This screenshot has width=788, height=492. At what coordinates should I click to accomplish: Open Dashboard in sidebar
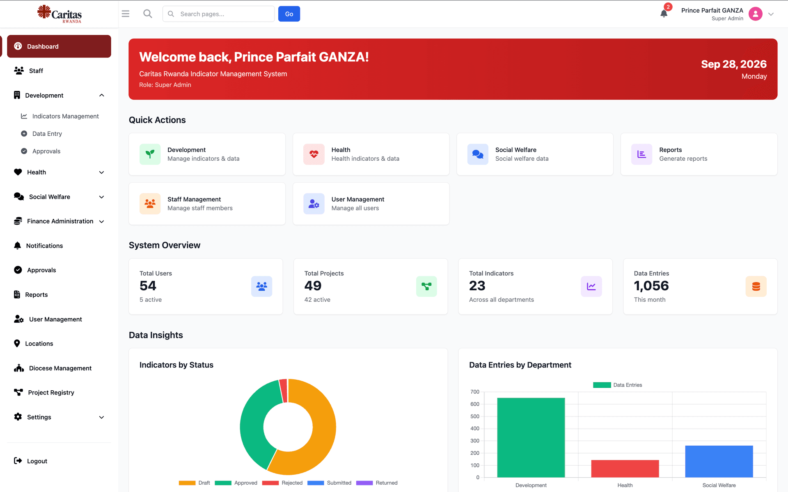59,46
